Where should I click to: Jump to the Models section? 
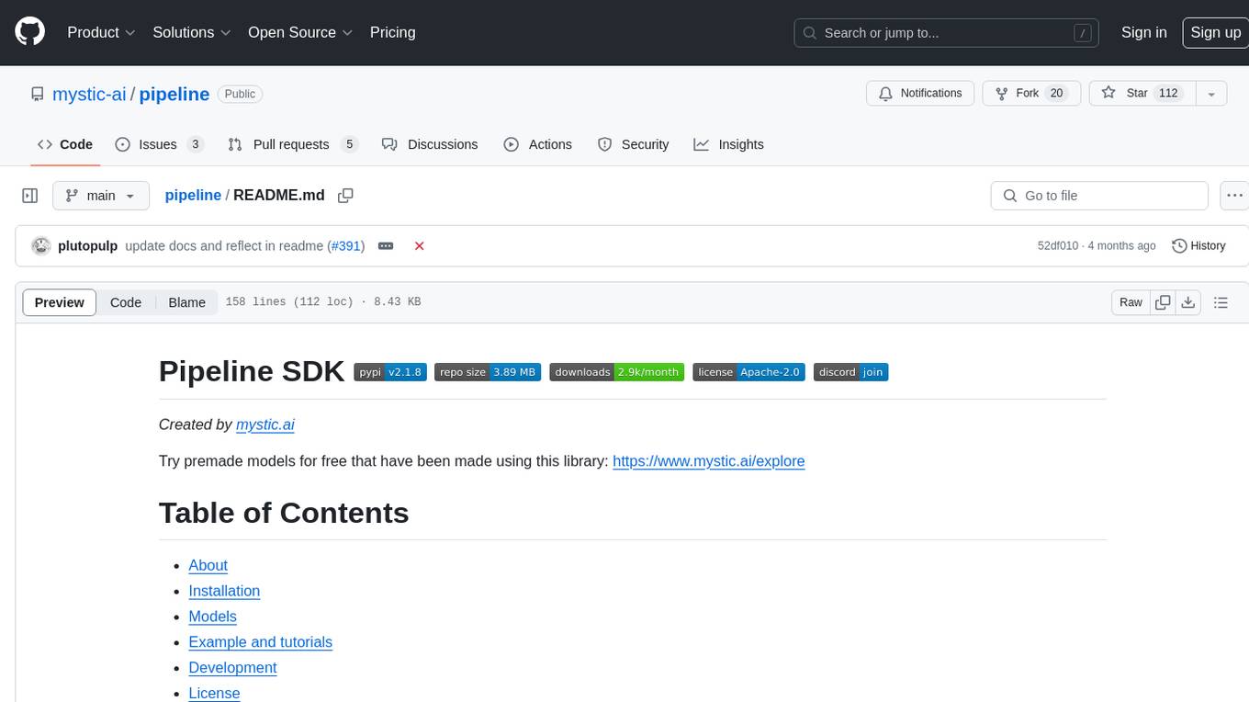(212, 617)
